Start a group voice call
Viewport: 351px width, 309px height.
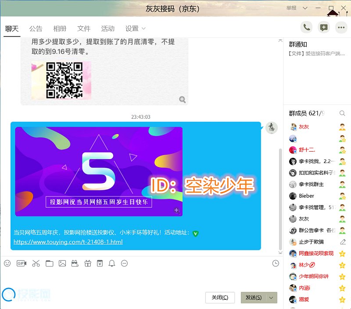307,27
